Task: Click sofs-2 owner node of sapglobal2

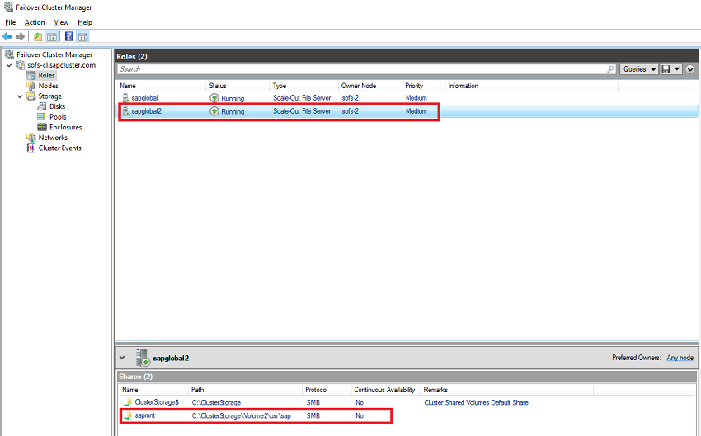Action: [x=350, y=111]
